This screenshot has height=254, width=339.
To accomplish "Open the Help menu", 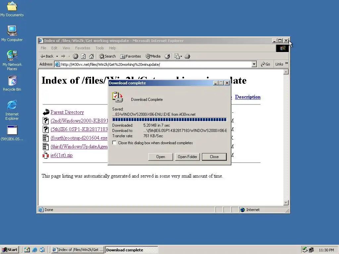I will (x=112, y=48).
